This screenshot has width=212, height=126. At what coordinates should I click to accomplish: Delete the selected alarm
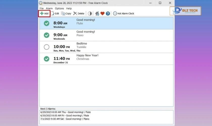[x=79, y=13]
